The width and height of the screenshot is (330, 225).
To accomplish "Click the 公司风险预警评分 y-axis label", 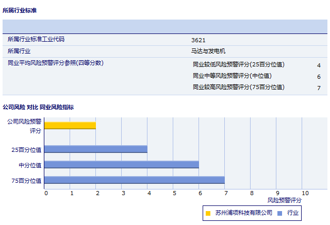I will point(24,126).
